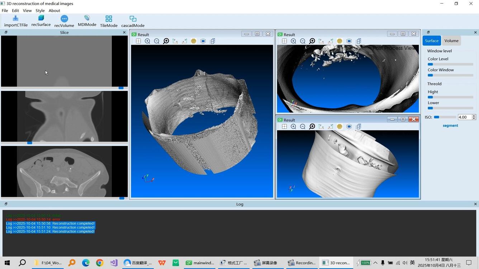Click into the ISO value field
Screen dimensions: 479x269
coord(465,117)
